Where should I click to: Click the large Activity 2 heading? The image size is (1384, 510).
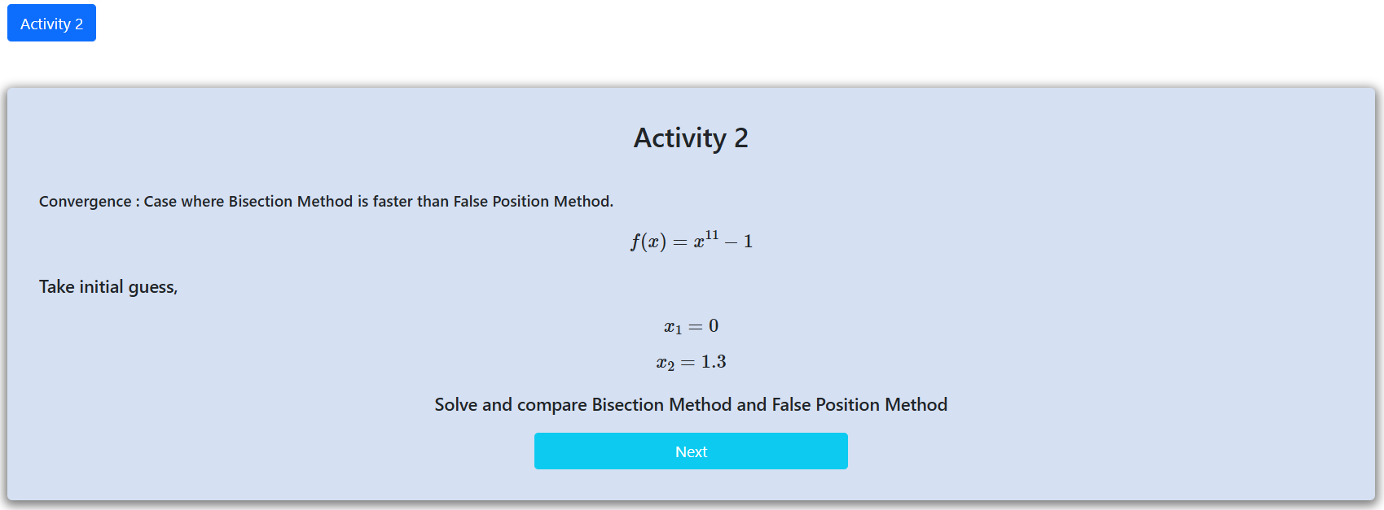pyautogui.click(x=691, y=138)
